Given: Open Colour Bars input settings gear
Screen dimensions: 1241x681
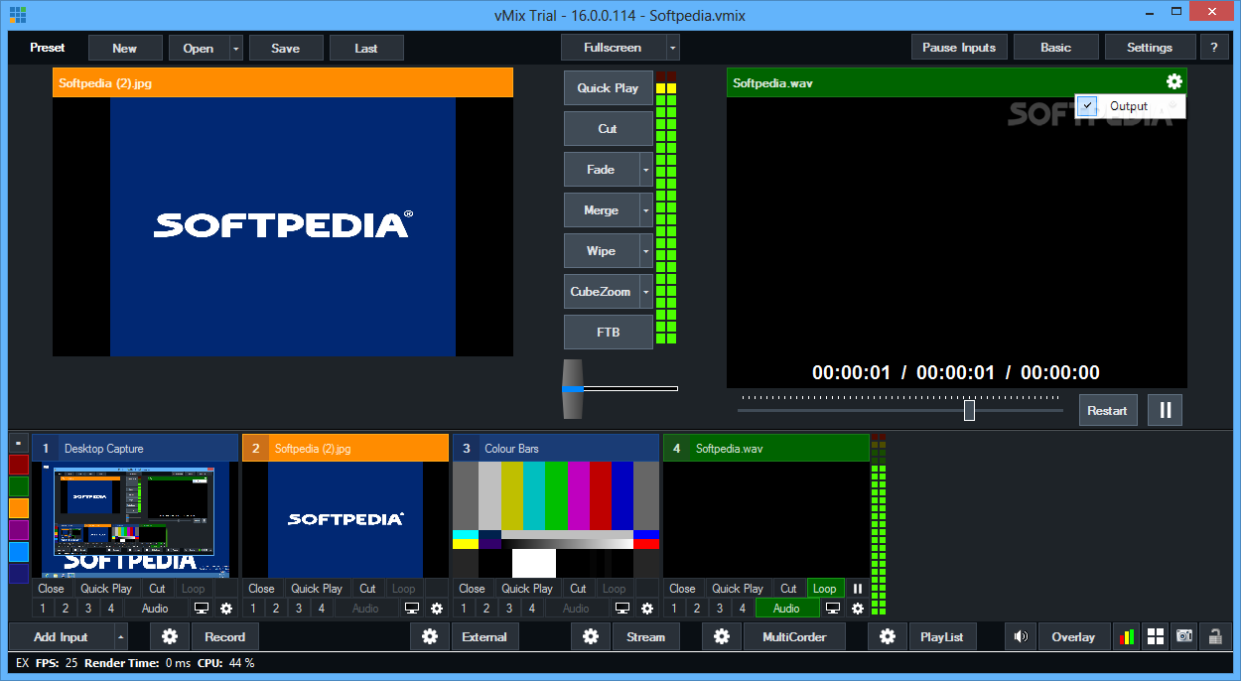Looking at the screenshot, I should 647,609.
